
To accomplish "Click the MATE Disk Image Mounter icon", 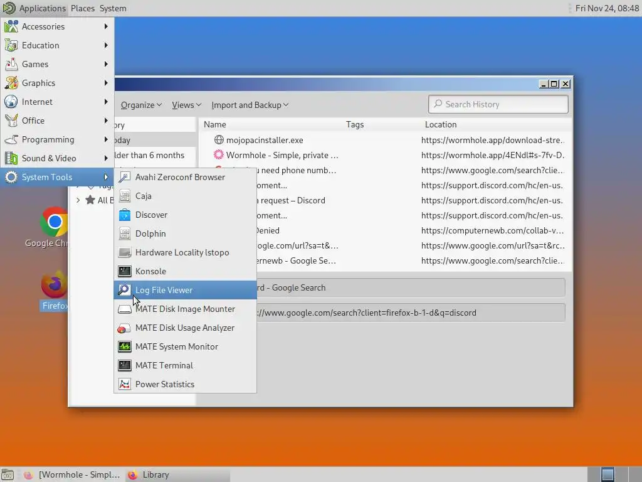I will (125, 309).
